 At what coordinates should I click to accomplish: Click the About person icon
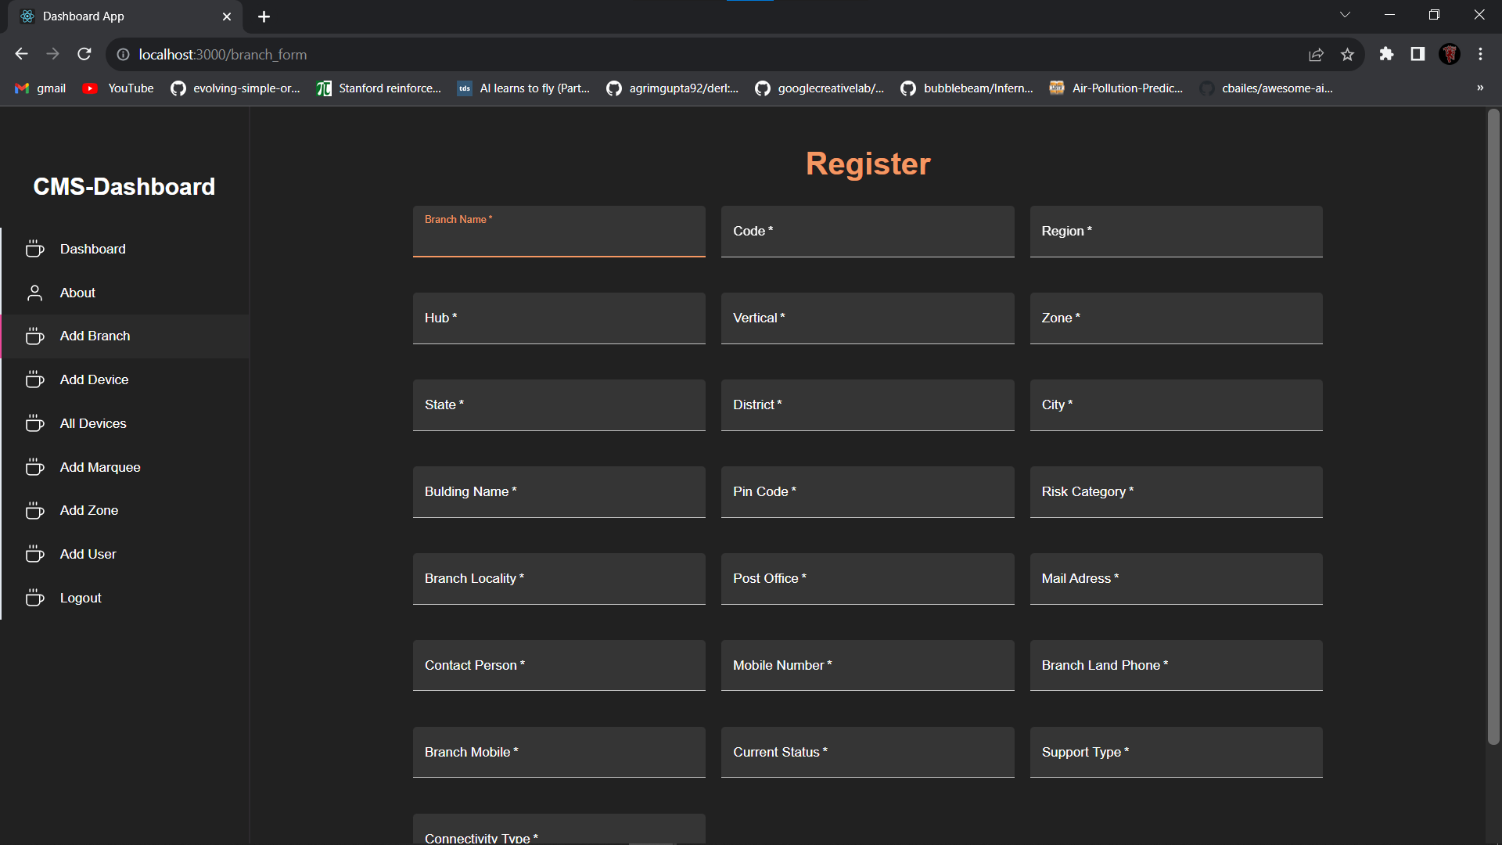point(34,293)
